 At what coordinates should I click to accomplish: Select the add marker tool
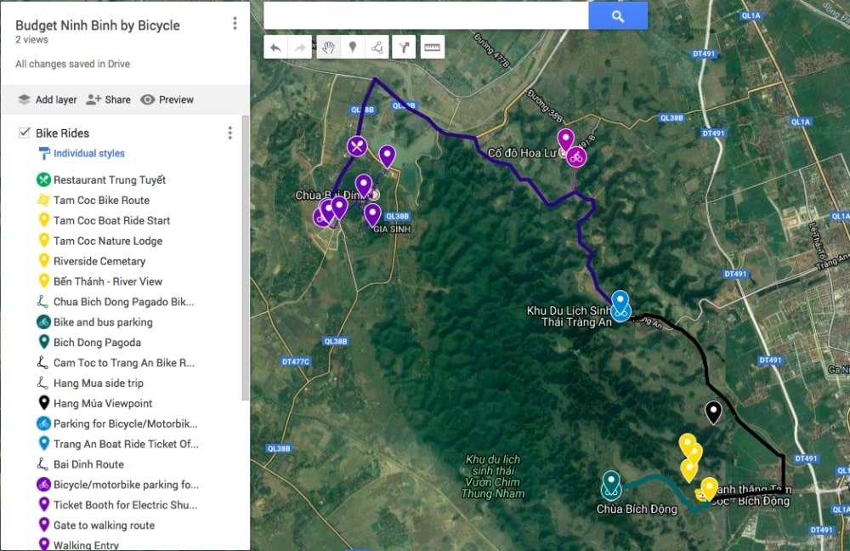click(353, 47)
